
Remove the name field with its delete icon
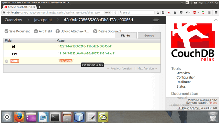(x=6, y=61)
